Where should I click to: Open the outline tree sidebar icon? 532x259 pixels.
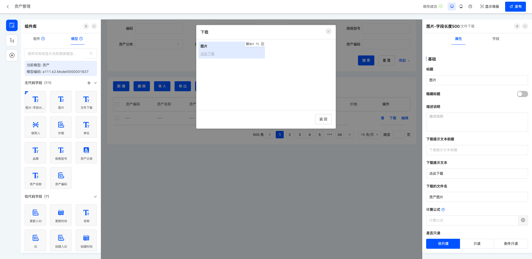12,40
